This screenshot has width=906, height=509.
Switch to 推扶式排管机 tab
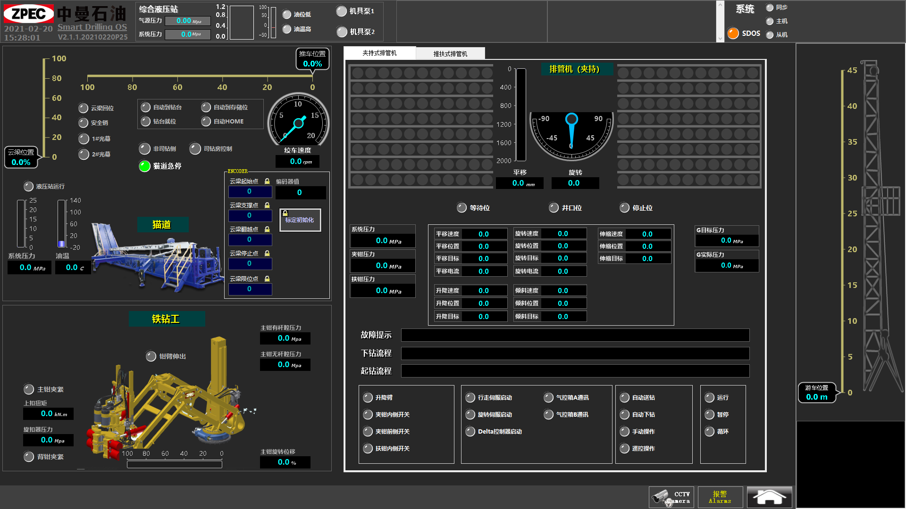(x=450, y=54)
